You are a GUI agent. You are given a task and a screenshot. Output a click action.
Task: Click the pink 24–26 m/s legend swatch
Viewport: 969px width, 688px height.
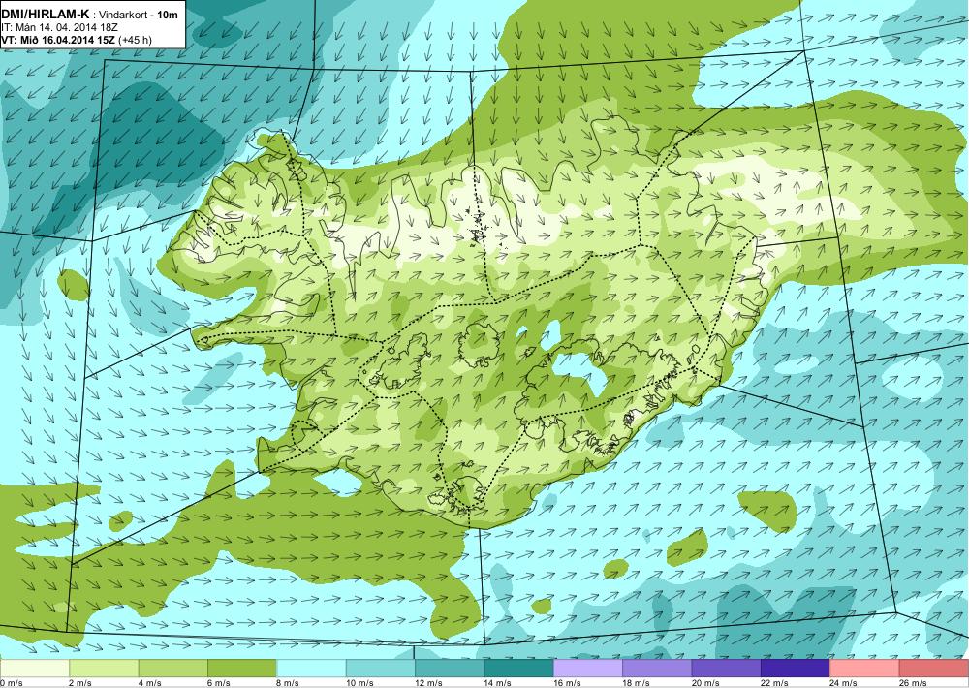point(865,669)
